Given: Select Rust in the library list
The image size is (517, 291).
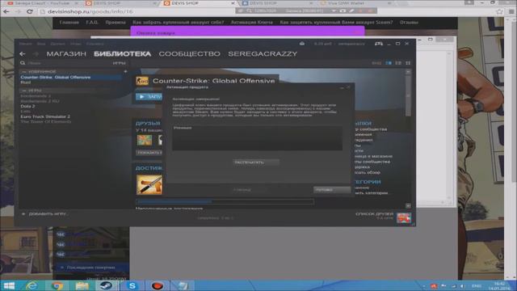Looking at the screenshot, I should 25,82.
